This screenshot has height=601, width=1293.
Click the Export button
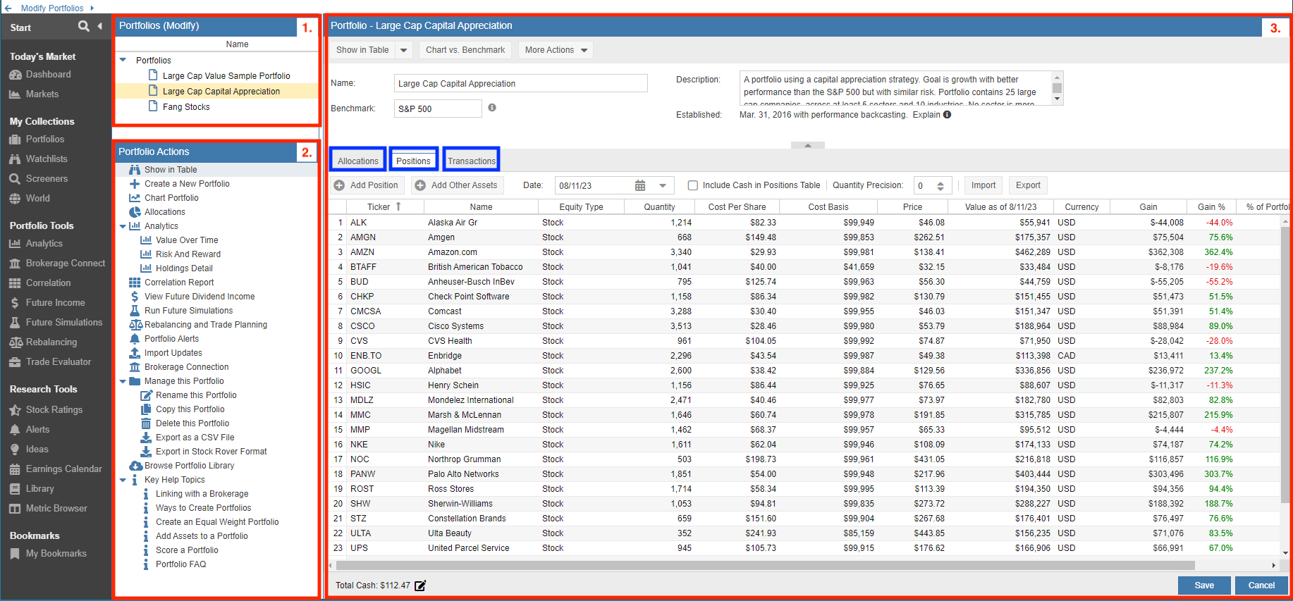point(1028,185)
